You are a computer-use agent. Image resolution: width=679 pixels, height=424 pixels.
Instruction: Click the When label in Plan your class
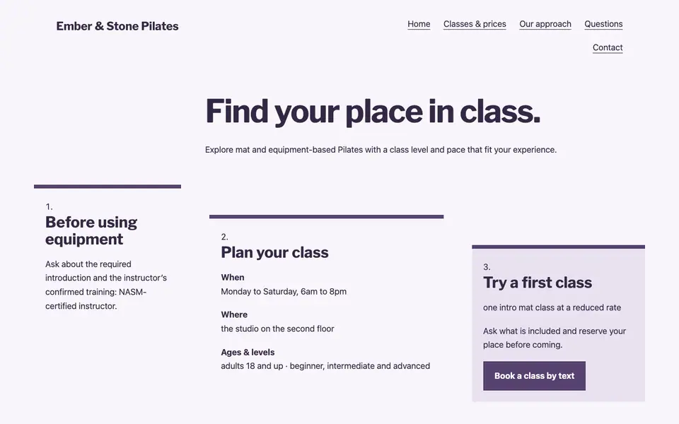tap(233, 277)
